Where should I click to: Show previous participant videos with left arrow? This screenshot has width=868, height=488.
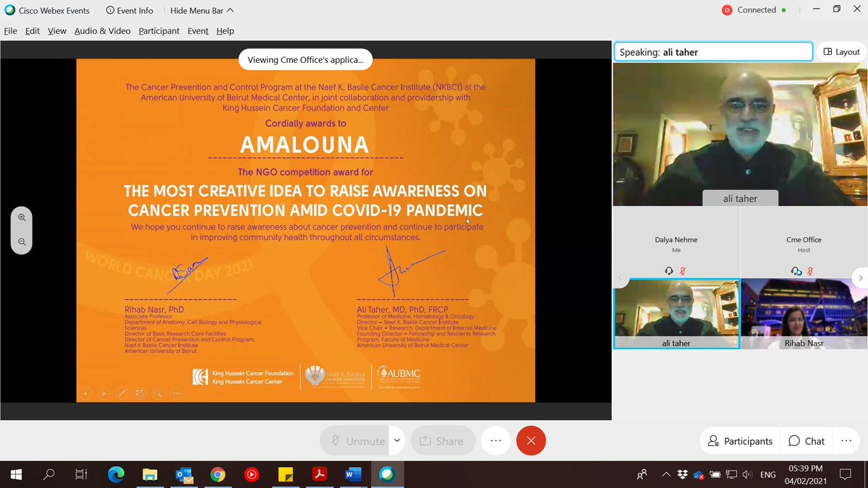click(620, 278)
